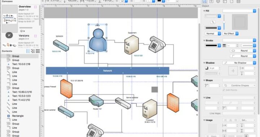Click the Network bar shape
The height and width of the screenshot is (137, 260).
108,71
